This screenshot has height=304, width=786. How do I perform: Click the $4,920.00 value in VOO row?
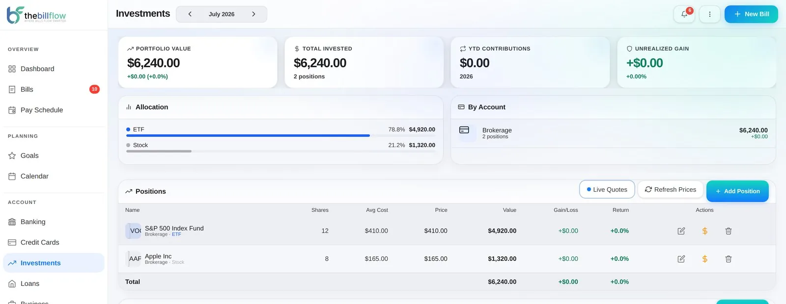tap(502, 231)
